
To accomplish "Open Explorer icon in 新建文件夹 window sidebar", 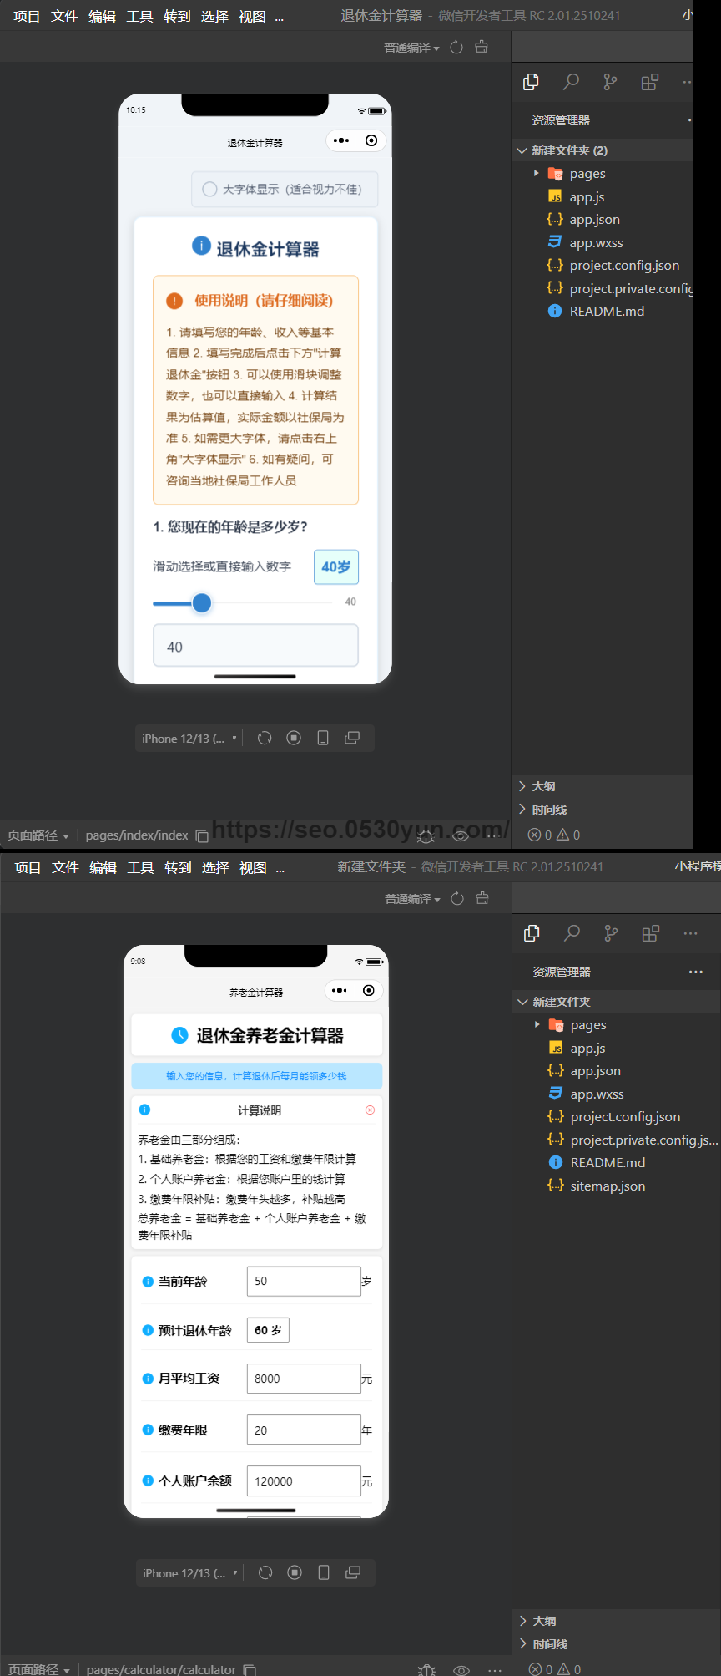I will (x=532, y=933).
